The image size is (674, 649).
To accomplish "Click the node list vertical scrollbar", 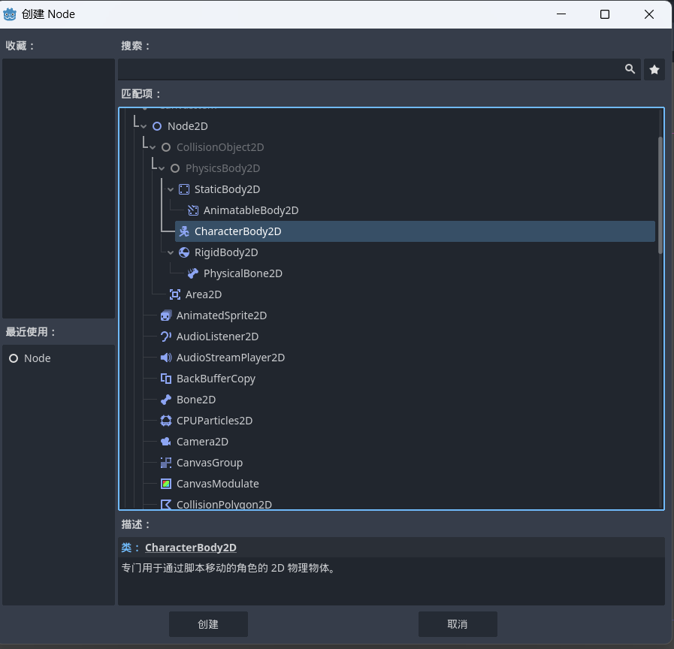I will click(x=660, y=195).
